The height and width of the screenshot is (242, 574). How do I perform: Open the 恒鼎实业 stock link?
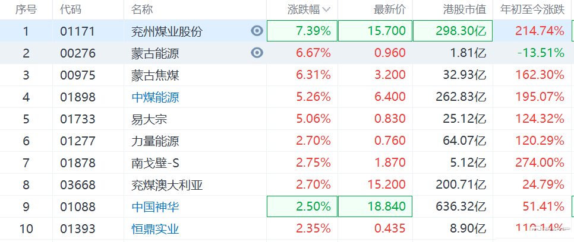(155, 228)
